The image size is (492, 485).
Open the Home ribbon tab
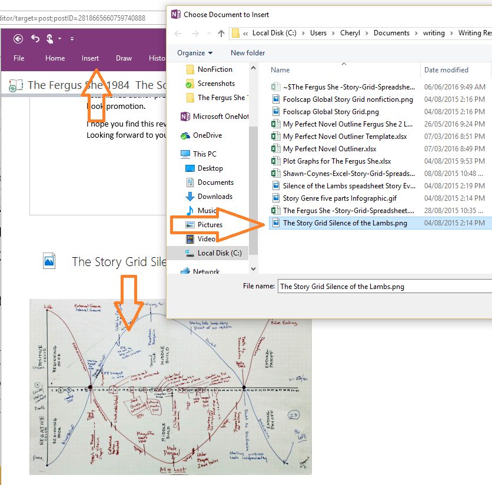click(x=55, y=58)
